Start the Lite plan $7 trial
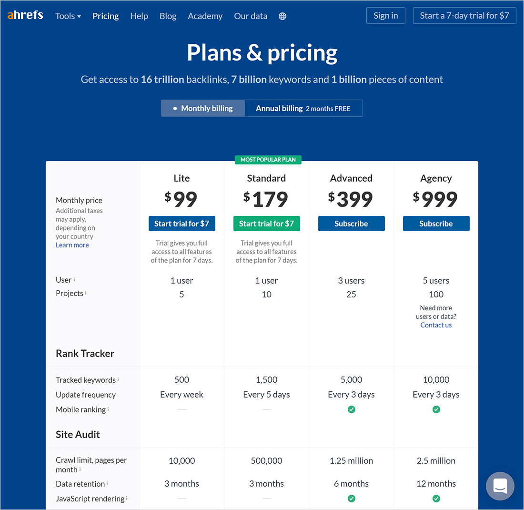Viewport: 524px width, 510px height. [181, 224]
